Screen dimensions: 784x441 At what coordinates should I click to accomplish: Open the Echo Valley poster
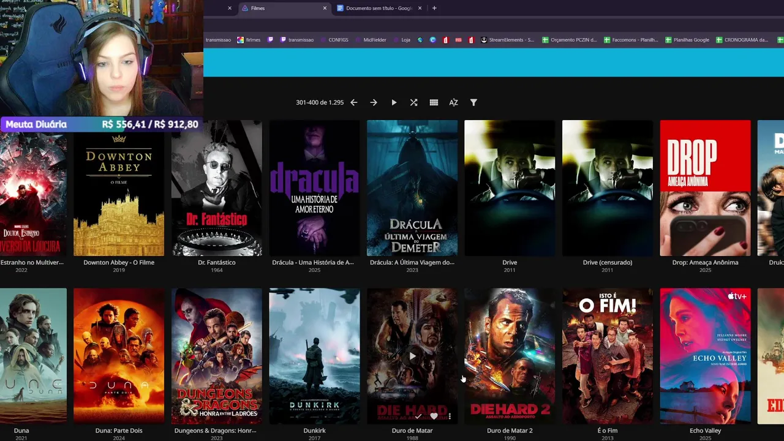(705, 356)
